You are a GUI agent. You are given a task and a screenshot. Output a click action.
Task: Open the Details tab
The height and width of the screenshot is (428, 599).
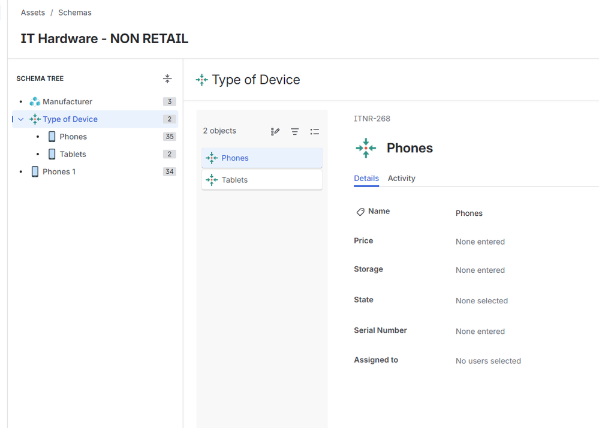[x=366, y=178]
